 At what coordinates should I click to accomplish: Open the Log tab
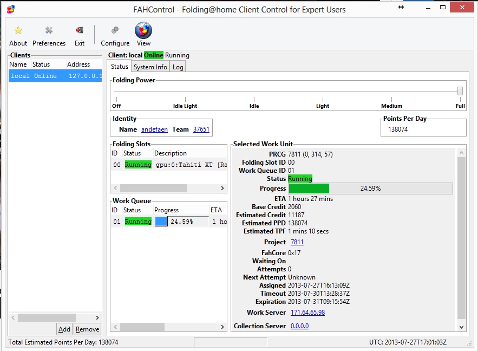[178, 67]
